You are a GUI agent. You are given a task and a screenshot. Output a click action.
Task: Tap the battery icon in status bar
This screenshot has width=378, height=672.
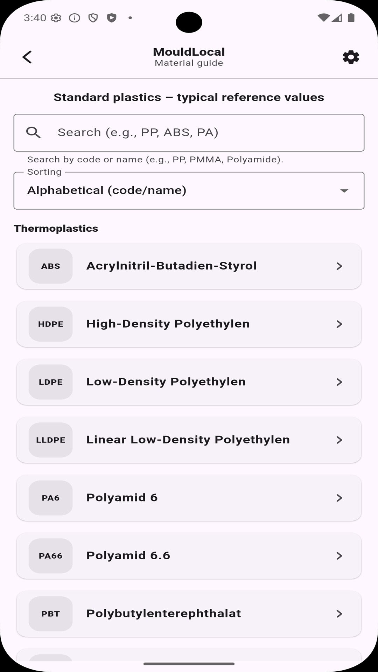pos(351,18)
